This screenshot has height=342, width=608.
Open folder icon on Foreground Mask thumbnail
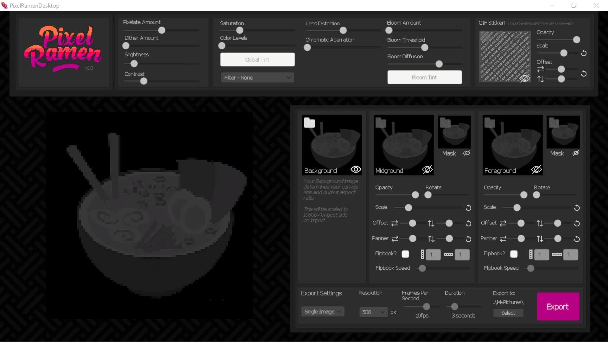tap(554, 123)
